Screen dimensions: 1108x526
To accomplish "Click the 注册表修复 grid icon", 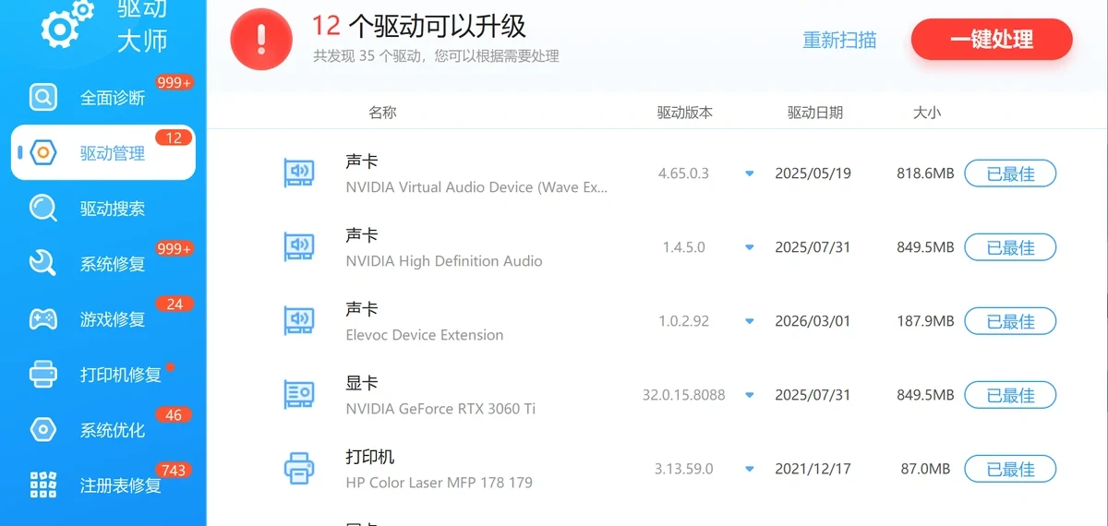I will 43,484.
